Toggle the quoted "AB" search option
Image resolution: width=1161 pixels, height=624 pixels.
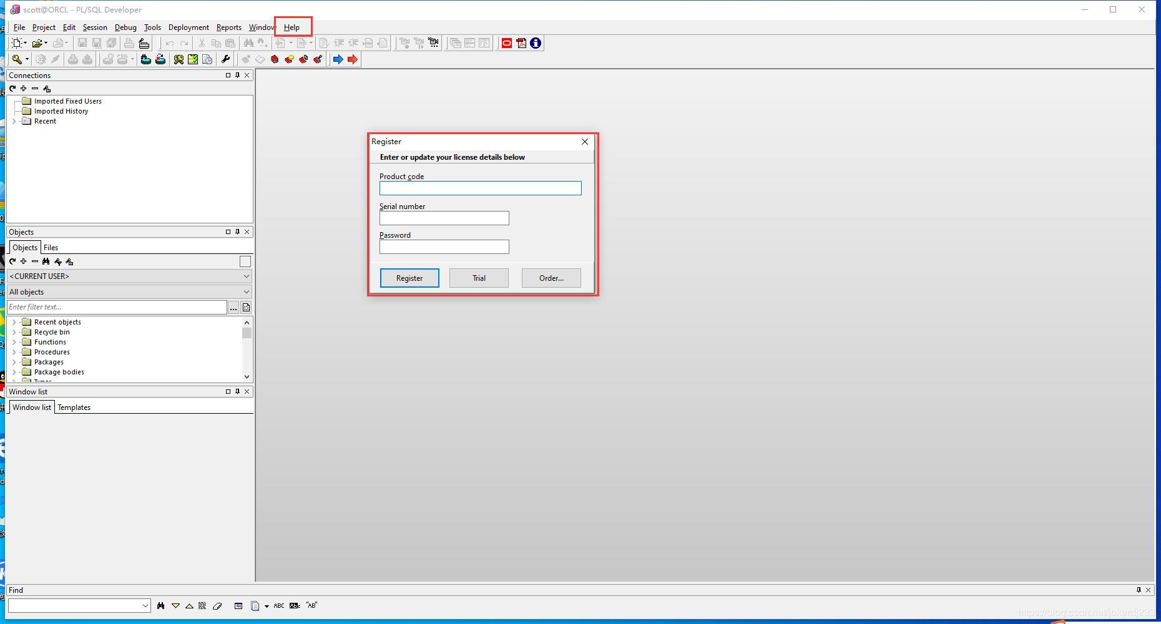tap(312, 605)
